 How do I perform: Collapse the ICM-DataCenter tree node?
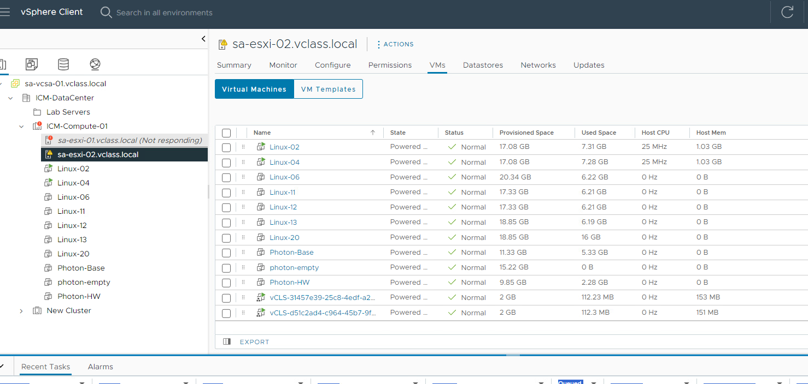coord(10,98)
